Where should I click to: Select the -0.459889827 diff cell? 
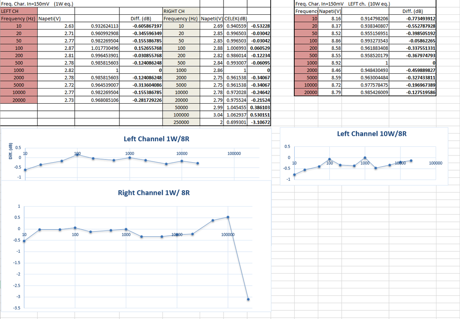pos(412,70)
